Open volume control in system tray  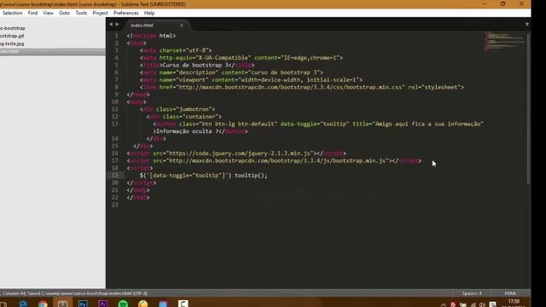pyautogui.click(x=482, y=304)
